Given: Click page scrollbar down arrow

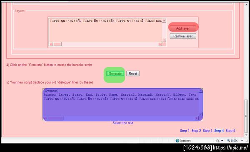Looking at the screenshot, I should pos(246,135).
